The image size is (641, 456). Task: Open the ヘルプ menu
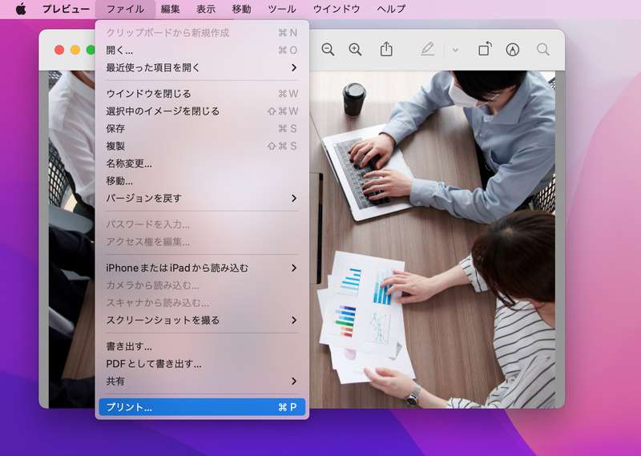[391, 9]
